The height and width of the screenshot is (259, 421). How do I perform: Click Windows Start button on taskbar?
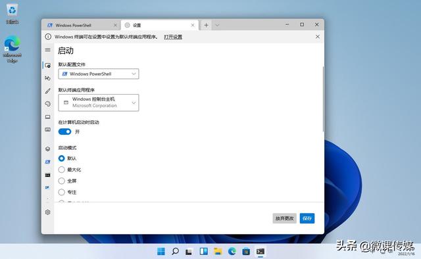coord(161,252)
